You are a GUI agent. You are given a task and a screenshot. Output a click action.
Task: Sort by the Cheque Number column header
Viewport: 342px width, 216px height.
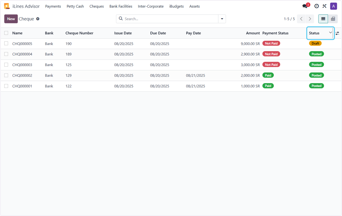click(80, 33)
